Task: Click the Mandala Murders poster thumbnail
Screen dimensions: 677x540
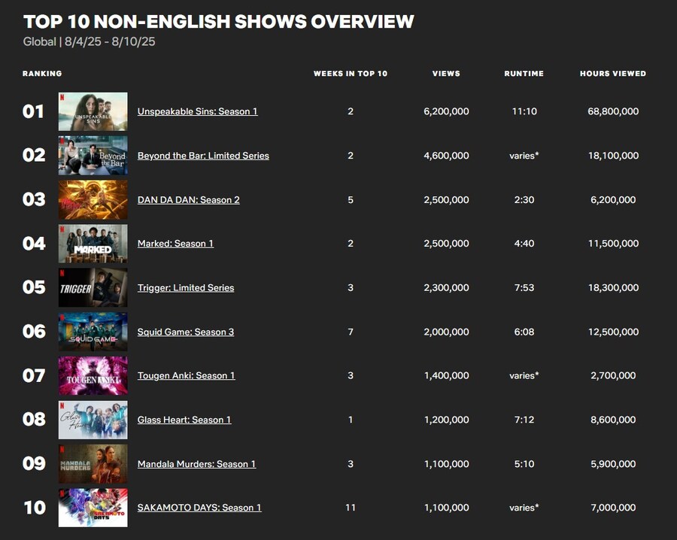Action: pos(93,464)
